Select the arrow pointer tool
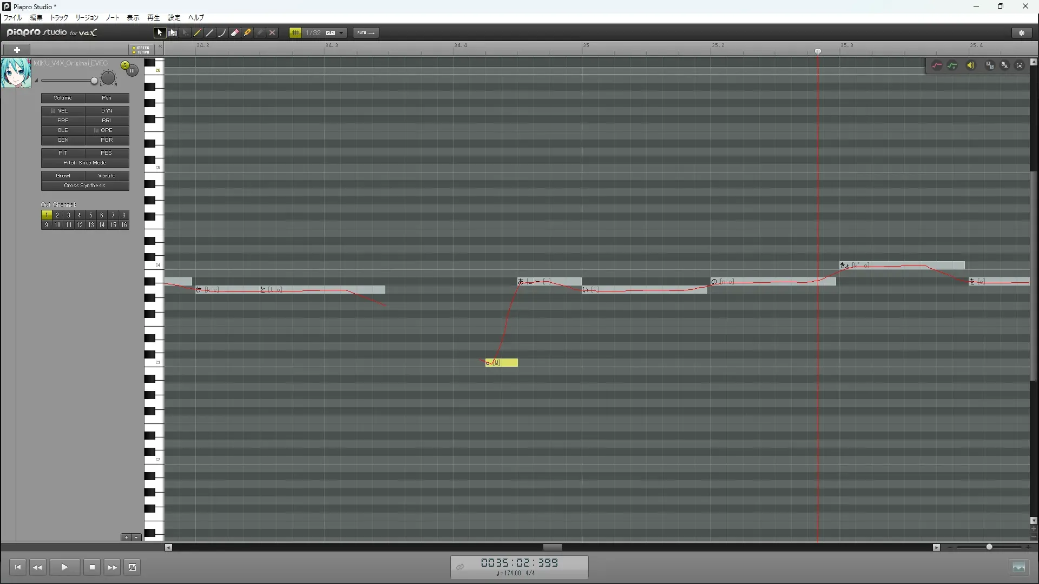Viewport: 1039px width, 584px height. tap(160, 33)
